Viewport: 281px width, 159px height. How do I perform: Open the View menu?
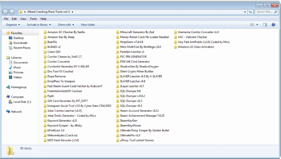click(x=23, y=19)
